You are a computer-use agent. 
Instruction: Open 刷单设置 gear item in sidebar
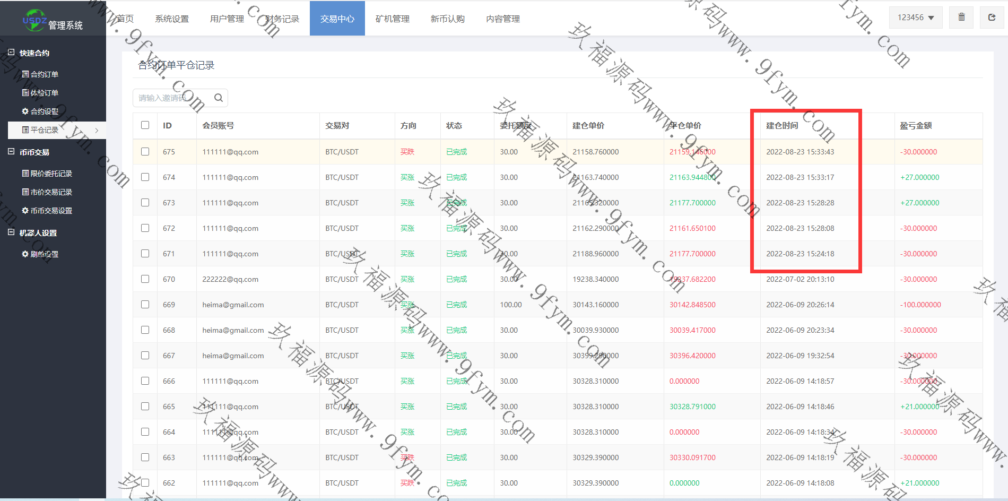[40, 254]
